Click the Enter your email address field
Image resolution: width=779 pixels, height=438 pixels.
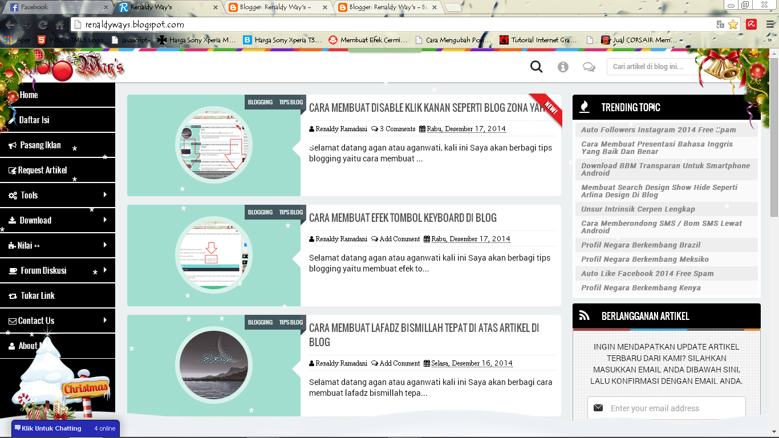point(666,408)
